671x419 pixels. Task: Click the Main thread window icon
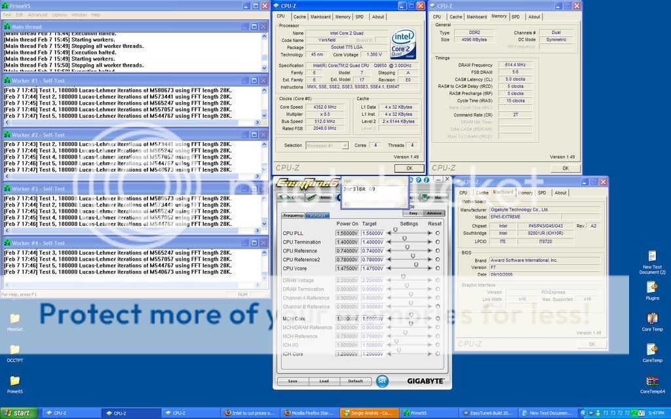(x=7, y=26)
